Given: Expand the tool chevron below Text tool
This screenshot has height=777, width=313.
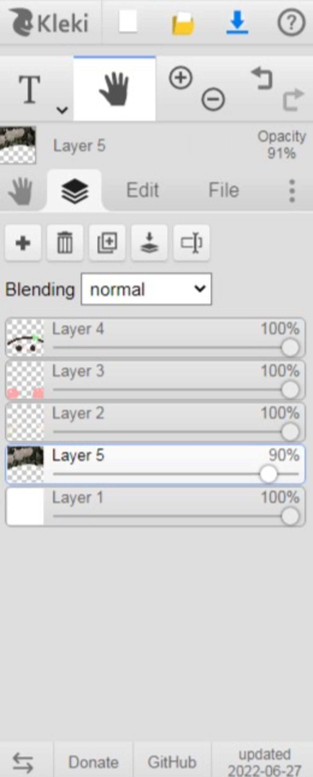Looking at the screenshot, I should point(62,110).
